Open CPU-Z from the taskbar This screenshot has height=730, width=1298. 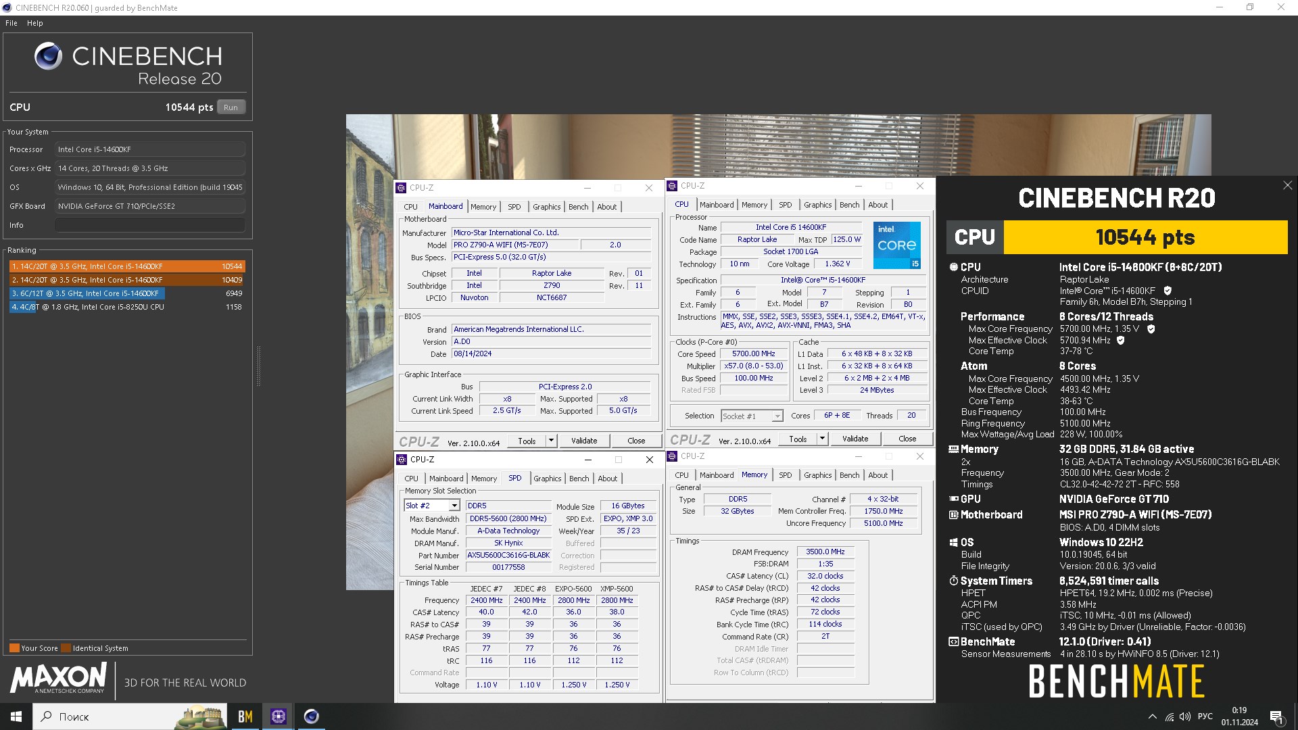[x=278, y=716]
